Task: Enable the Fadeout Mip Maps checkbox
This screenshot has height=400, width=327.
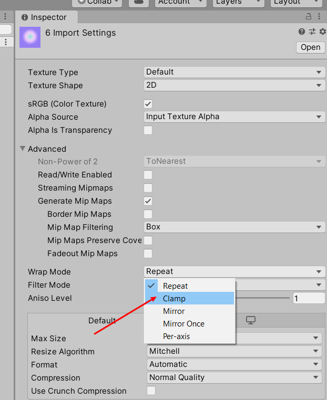Action: tap(148, 254)
